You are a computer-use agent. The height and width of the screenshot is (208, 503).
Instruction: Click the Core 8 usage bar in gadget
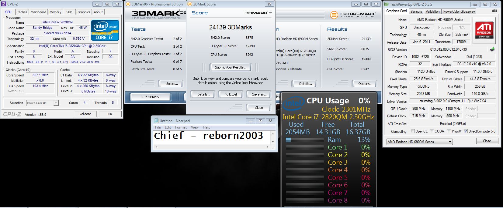305,200
